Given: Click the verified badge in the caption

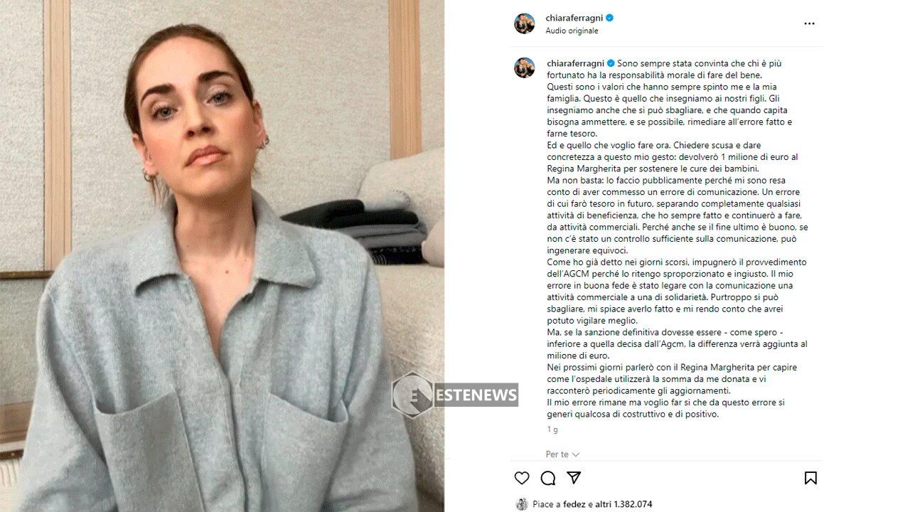Looking at the screenshot, I should (610, 63).
